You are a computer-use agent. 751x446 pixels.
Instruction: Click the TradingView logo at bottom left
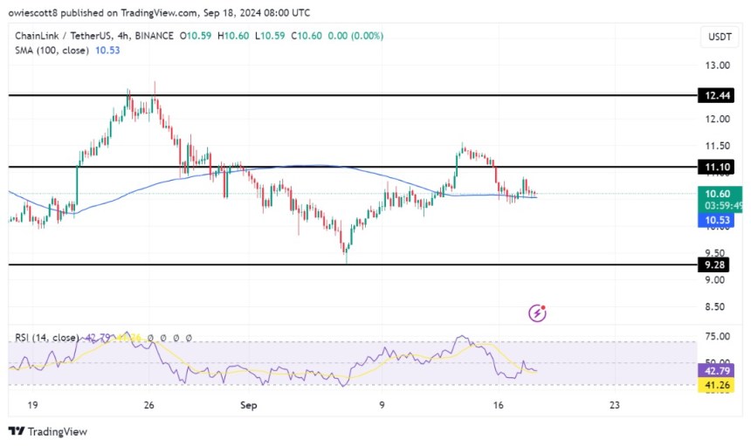pos(48,431)
